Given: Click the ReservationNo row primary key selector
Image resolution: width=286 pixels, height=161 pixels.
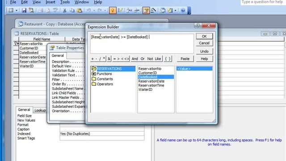Looking at the screenshot, I should [x=16, y=44].
